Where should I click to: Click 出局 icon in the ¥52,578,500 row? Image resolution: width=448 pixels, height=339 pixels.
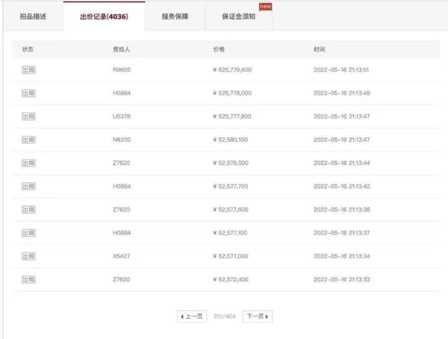tap(29, 163)
